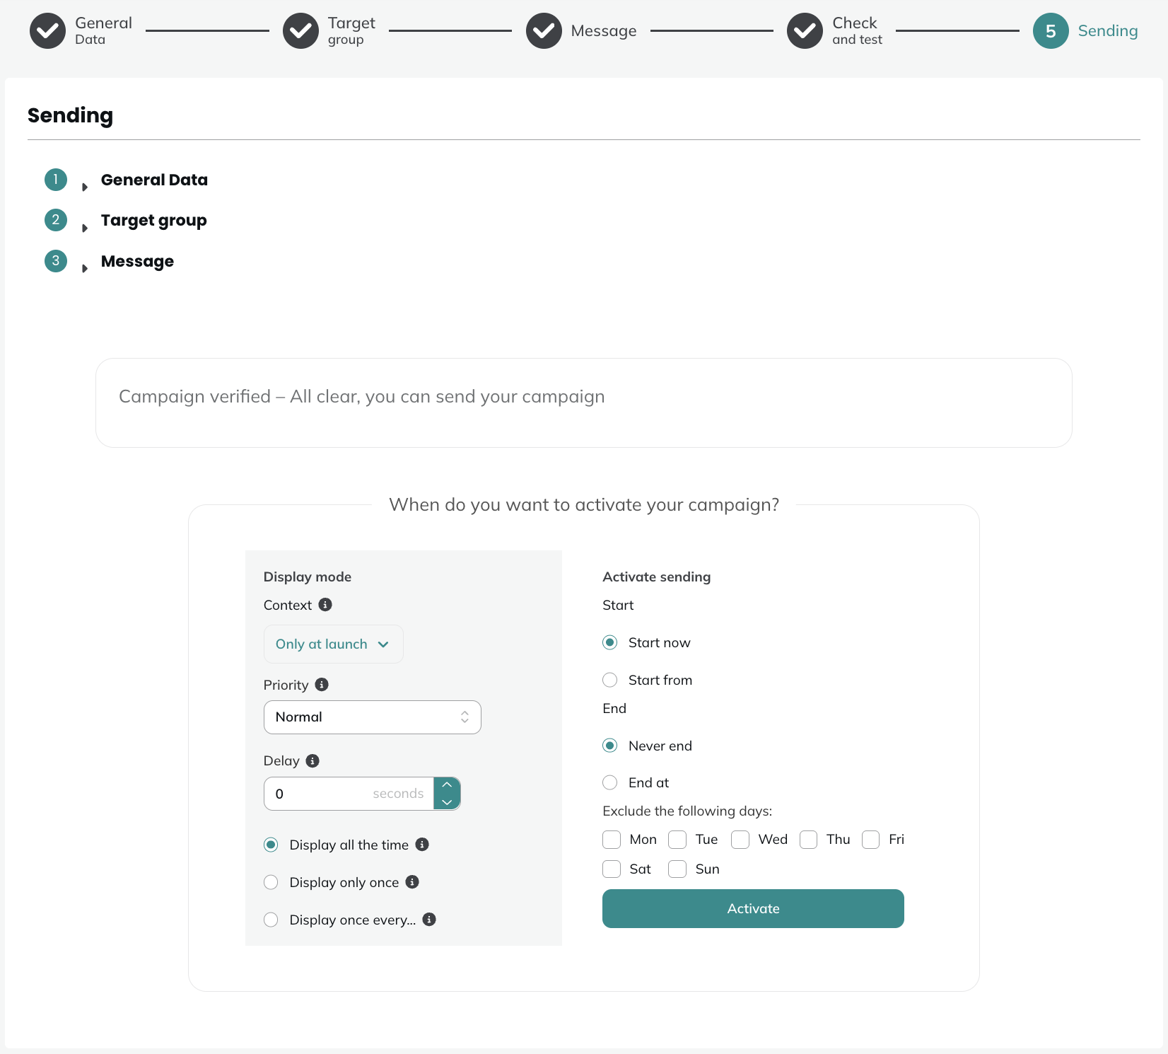Go to Check and test wizard step

(857, 31)
